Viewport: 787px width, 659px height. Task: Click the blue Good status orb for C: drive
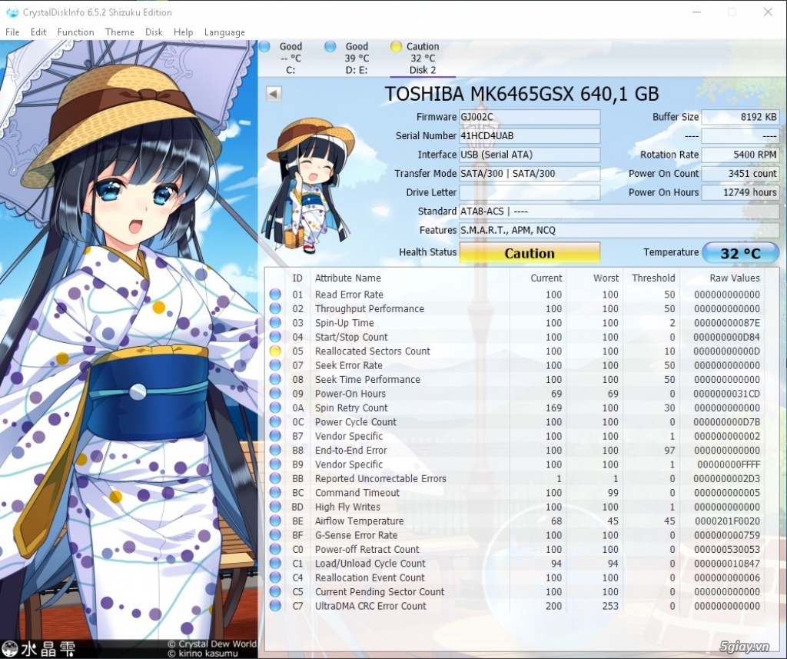(264, 47)
